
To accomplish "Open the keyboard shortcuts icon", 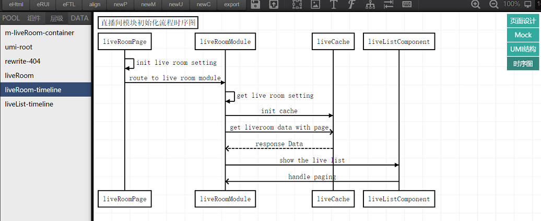I will click(407, 5).
